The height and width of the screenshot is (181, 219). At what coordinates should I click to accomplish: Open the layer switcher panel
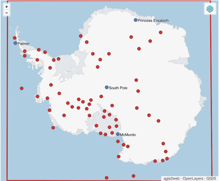(210, 9)
